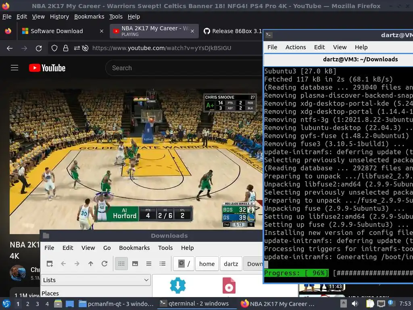Screen dimensions: 413x310
Task: Click the removable media eject tray icon
Action: tap(344, 304)
